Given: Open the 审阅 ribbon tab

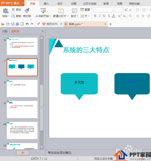Looking at the screenshot, I should tap(106, 4).
